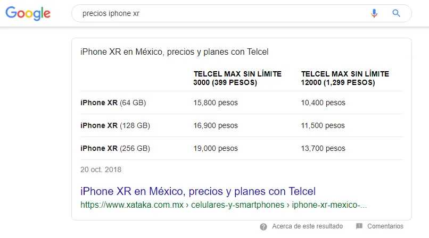Click the '11,500 pesos' price cell

point(323,125)
